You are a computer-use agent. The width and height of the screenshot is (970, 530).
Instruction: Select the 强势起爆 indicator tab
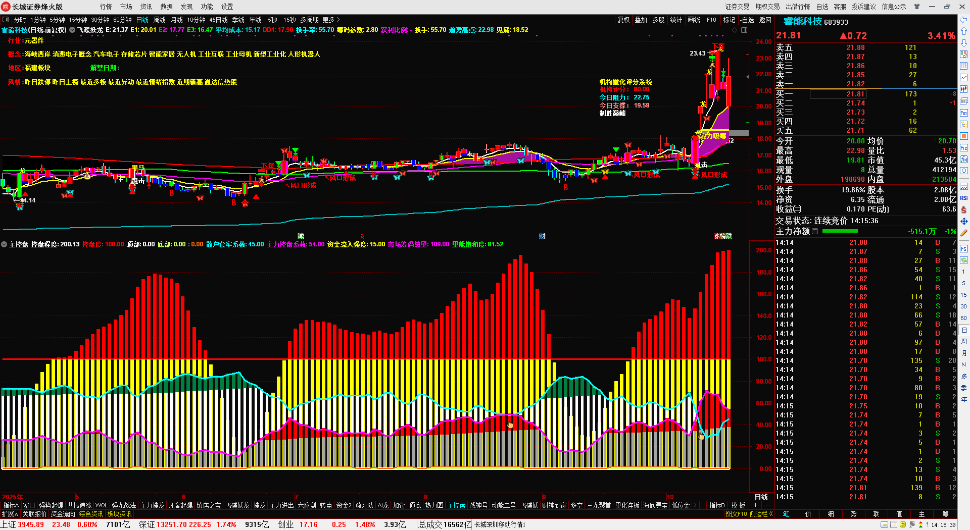[x=51, y=505]
